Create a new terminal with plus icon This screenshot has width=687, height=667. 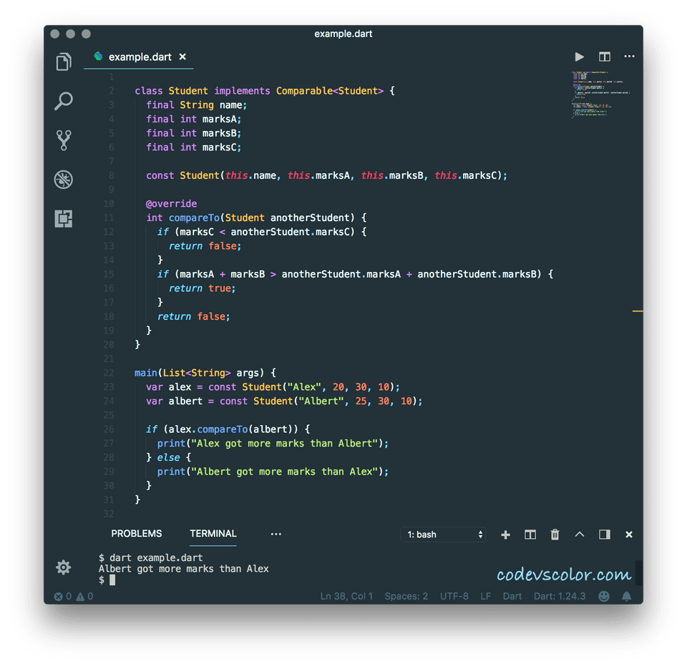pos(505,535)
